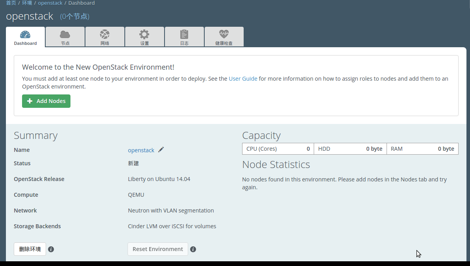Click the (0个节点) node count text
Screen dimensions: 470x266
tap(75, 17)
